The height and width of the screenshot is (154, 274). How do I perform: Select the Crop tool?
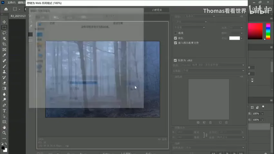[4, 44]
